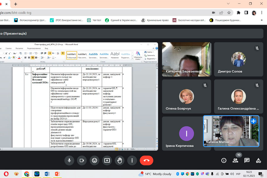The width and height of the screenshot is (267, 178).
Task: Open the Найти dropdown in Word
Action: coord(149,52)
